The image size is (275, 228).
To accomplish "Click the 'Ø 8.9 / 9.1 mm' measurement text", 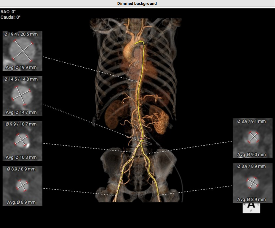I will [252, 121].
